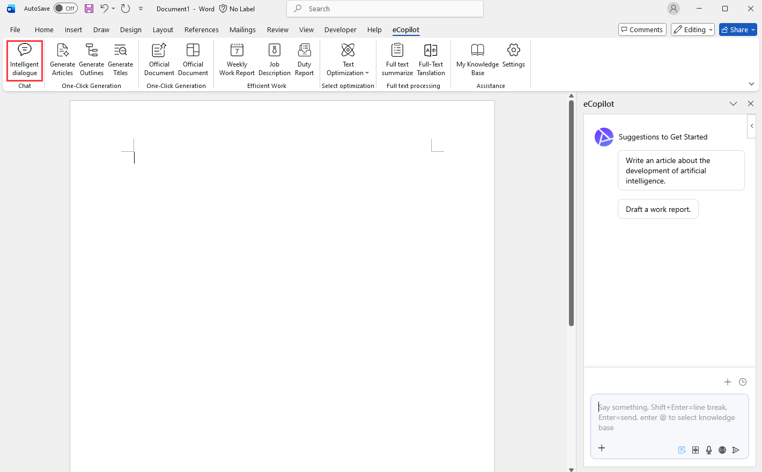Collapse the ribbon using the chevron
Viewport: 762px width, 472px height.
pos(751,84)
